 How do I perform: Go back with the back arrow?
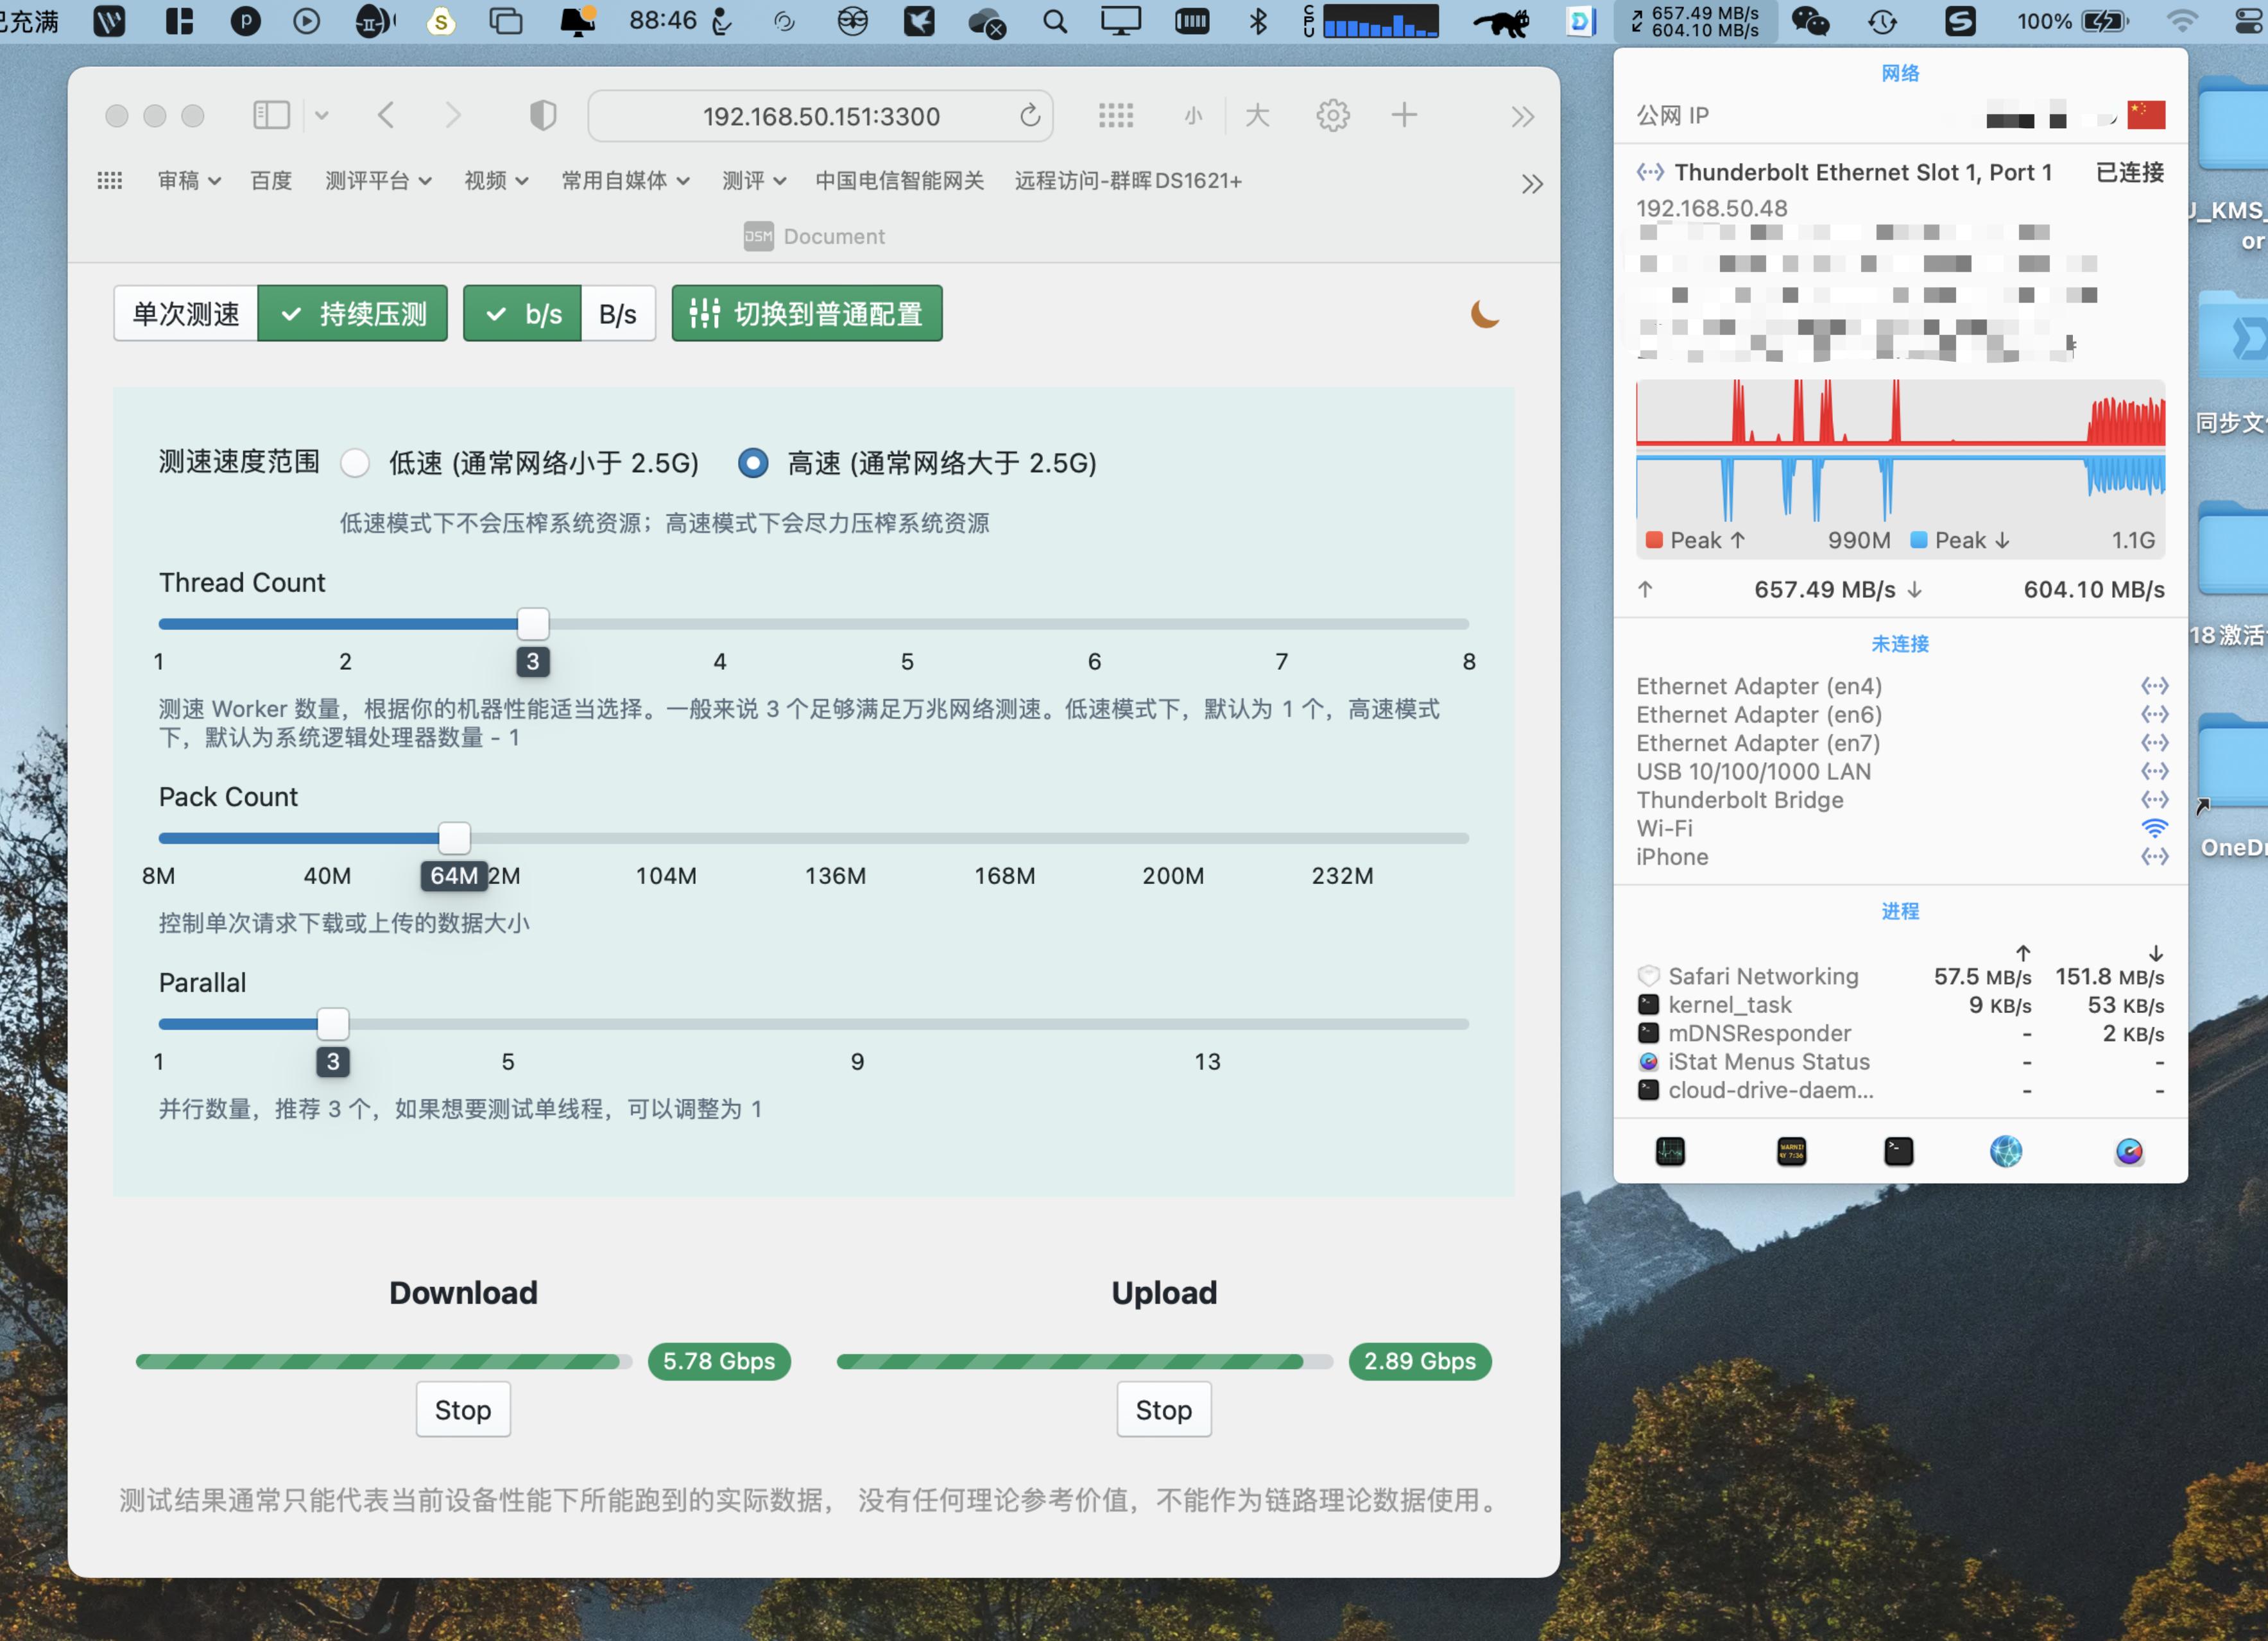pos(387,116)
